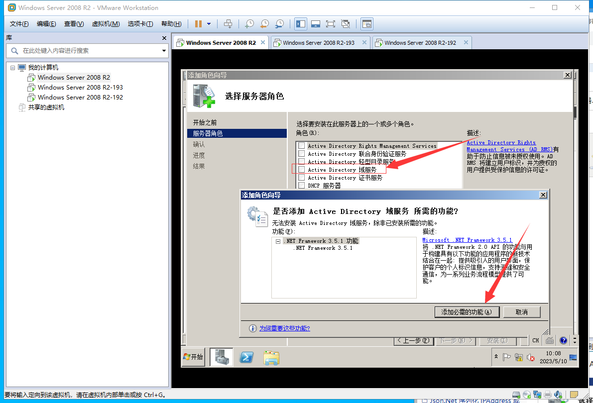Check DHCP 服务器 role checkbox
This screenshot has width=593, height=403.
[x=301, y=186]
